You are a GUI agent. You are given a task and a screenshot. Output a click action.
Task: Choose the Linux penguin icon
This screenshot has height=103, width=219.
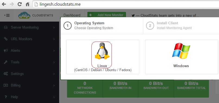point(102,51)
